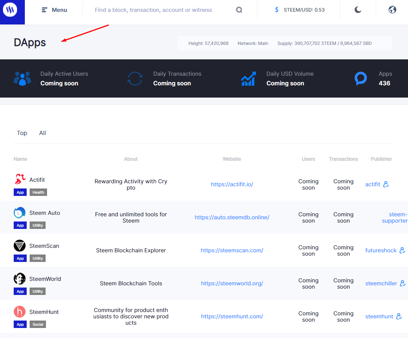Click the user icon beside steemhunt publisher
408x338 pixels.
pyautogui.click(x=399, y=316)
